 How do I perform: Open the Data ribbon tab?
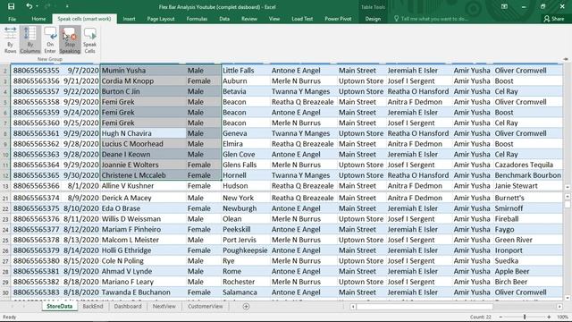click(x=224, y=19)
